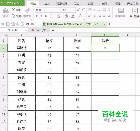The image size is (140, 131).
Task: Click the cell borders icon
Action: click(x=52, y=16)
